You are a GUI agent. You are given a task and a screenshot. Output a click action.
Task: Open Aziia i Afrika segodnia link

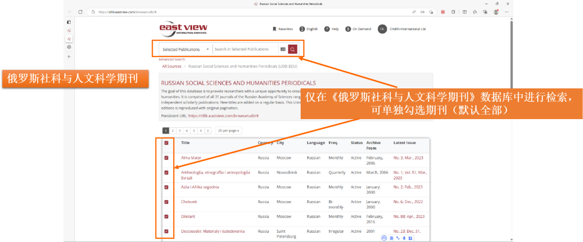coord(200,187)
